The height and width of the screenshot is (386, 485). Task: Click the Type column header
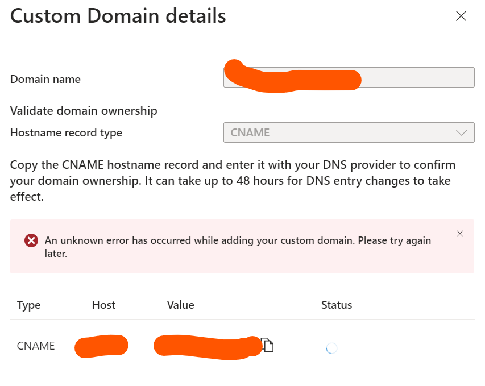tap(29, 305)
